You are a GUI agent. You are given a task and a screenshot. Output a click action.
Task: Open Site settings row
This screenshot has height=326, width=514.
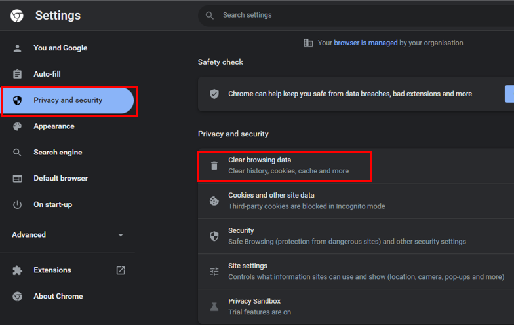356,272
